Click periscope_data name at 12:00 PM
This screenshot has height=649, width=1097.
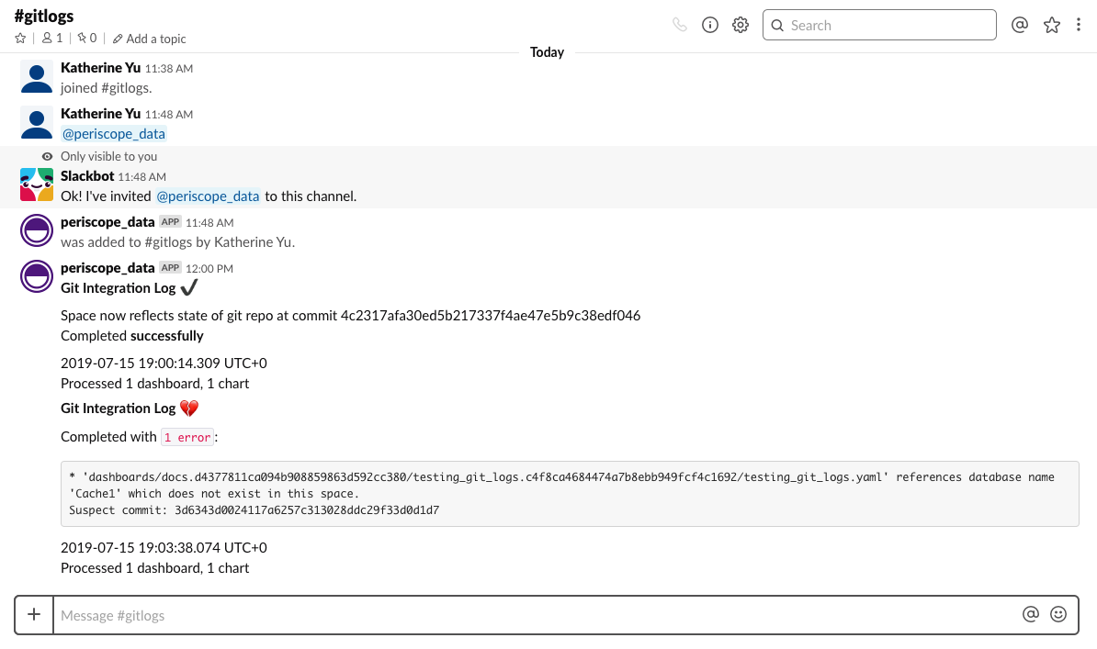(107, 269)
